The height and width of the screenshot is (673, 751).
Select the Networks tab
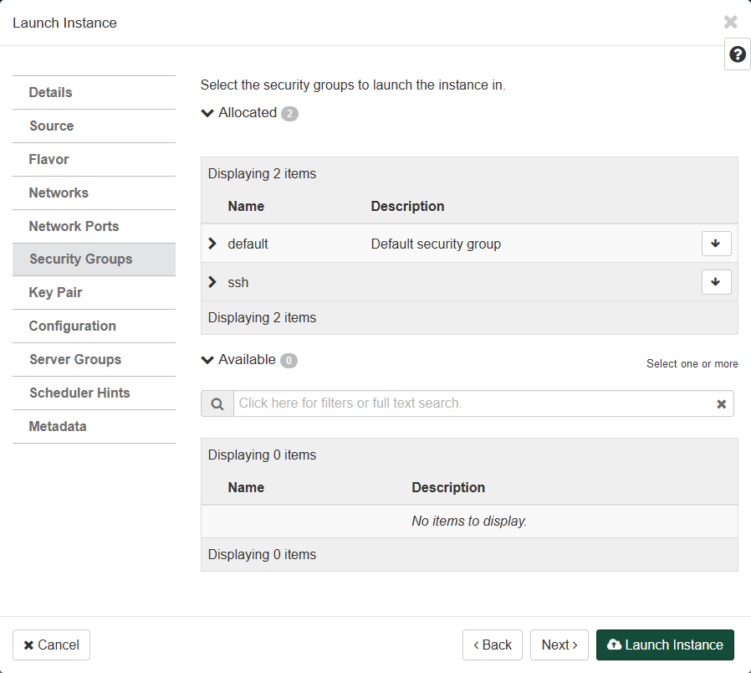(x=59, y=193)
